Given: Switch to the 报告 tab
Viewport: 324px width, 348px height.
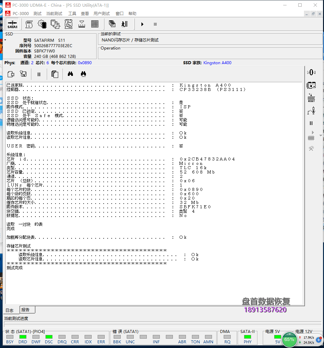Looking at the screenshot, I should click(25, 310).
